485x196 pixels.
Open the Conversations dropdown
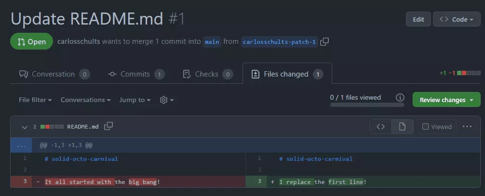[86, 100]
